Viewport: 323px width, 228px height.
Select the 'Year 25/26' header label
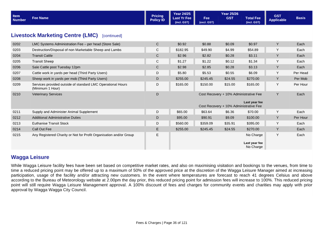point(230,14)
